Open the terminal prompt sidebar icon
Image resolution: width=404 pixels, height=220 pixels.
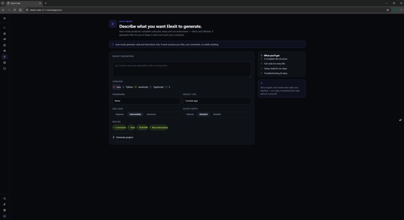click(5, 28)
